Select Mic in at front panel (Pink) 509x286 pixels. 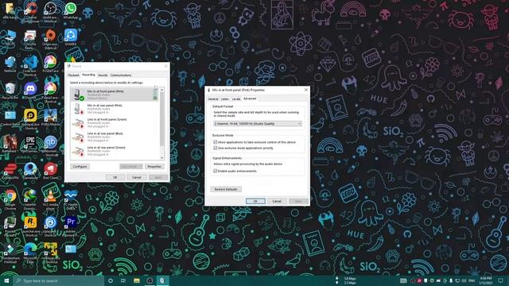(x=115, y=95)
